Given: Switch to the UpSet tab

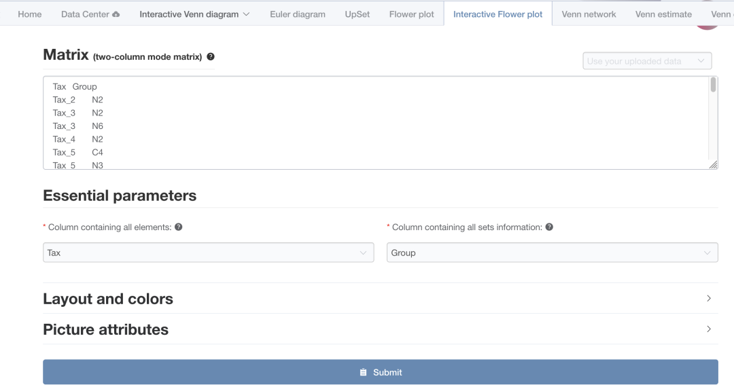Looking at the screenshot, I should pos(357,14).
